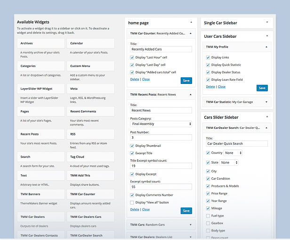The height and width of the screenshot is (240, 290).
Task: Toggle Display Dealer Status checkbox
Action: click(x=208, y=72)
